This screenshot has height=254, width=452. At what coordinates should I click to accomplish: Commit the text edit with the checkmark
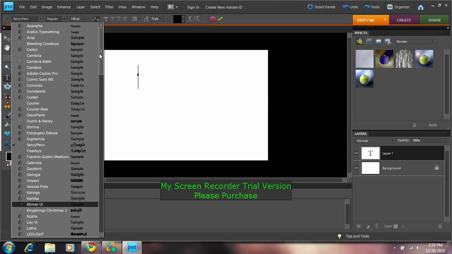click(220, 19)
